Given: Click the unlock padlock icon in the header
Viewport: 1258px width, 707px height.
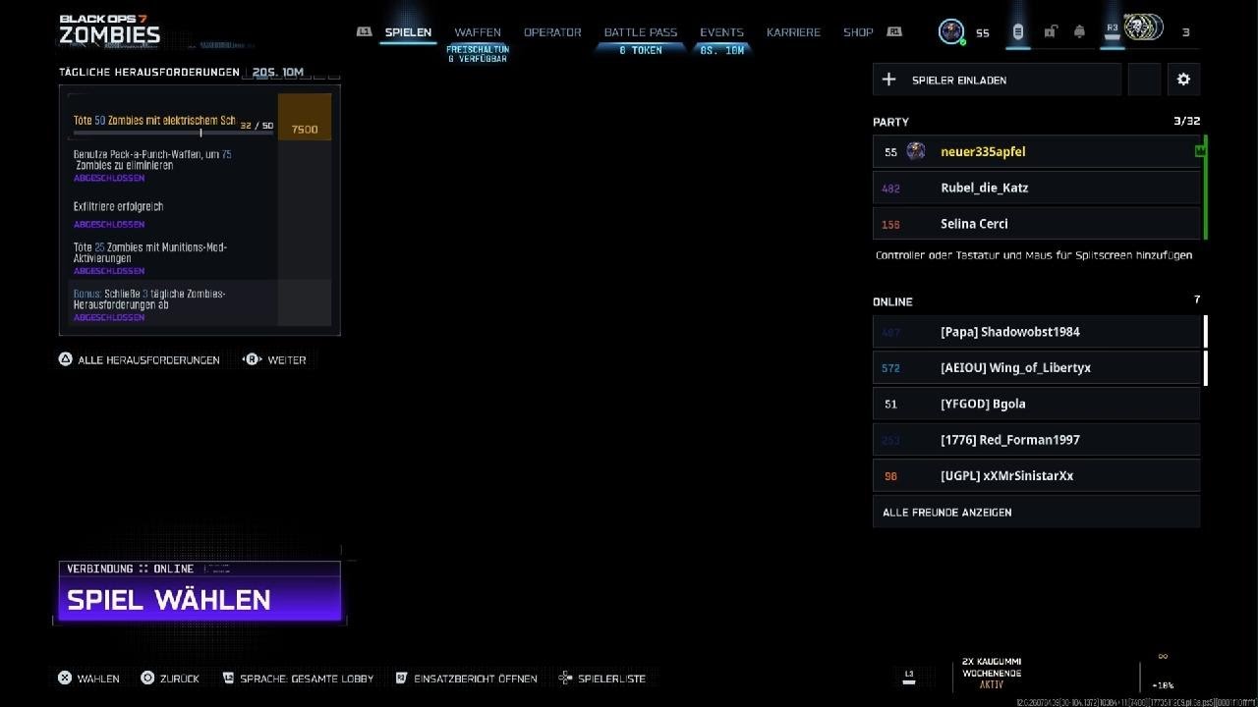Looking at the screenshot, I should 1050,32.
